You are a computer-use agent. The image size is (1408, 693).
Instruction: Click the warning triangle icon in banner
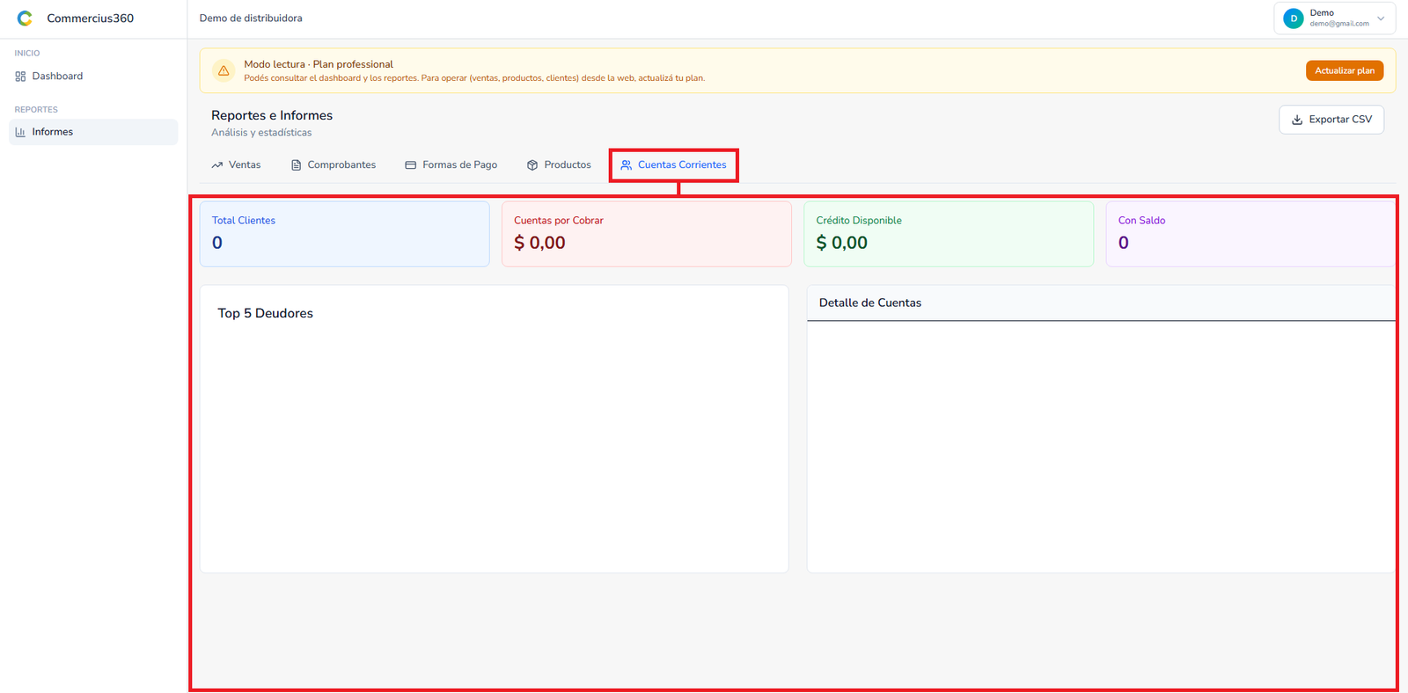pos(224,70)
